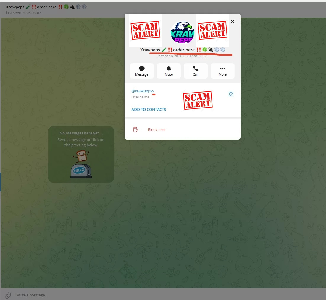
Task: Click the right Scam Alert stamp image
Action: (x=212, y=30)
